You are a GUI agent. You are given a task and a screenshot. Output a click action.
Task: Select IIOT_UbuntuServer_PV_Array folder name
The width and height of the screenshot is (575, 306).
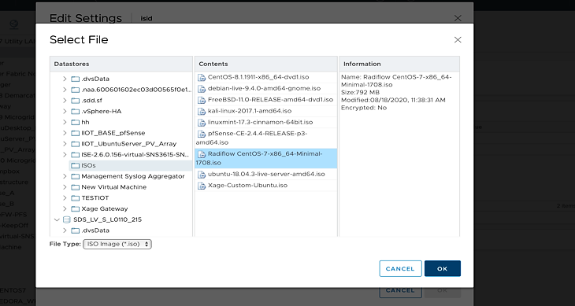tap(128, 144)
